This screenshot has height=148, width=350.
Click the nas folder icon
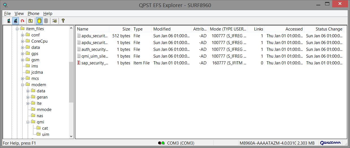point(33,116)
